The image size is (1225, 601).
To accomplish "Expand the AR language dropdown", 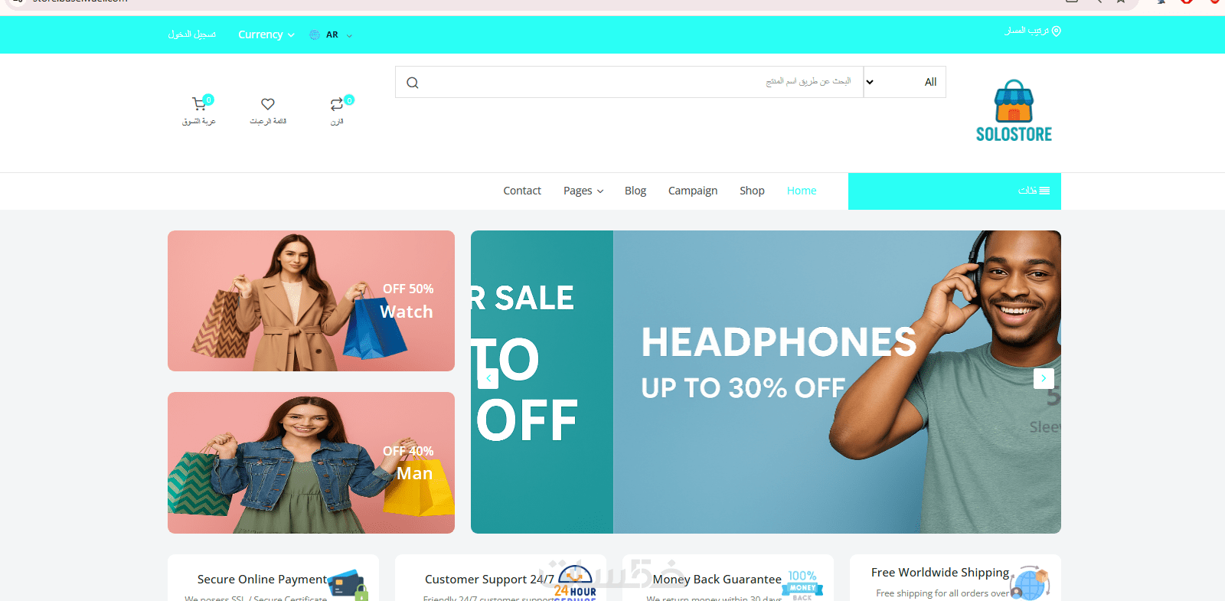I will (332, 34).
